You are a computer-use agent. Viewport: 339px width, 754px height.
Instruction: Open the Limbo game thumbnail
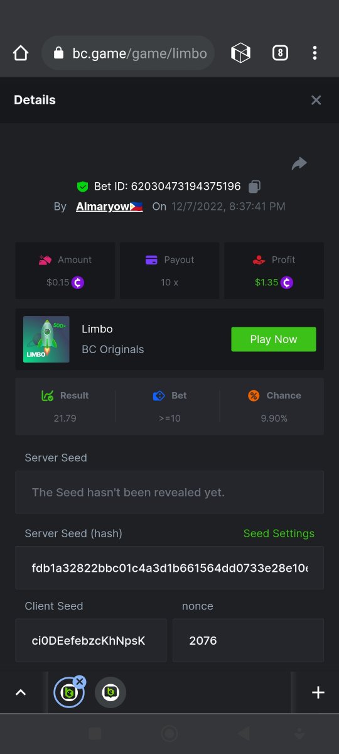(46, 339)
